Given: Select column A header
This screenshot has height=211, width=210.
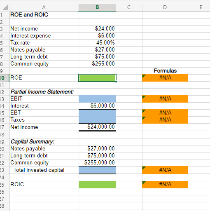Looking at the screenshot, I should [44, 7].
